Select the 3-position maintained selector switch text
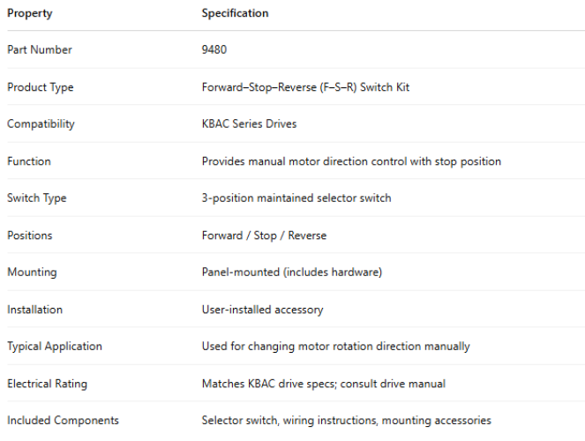The image size is (585, 441). point(296,198)
